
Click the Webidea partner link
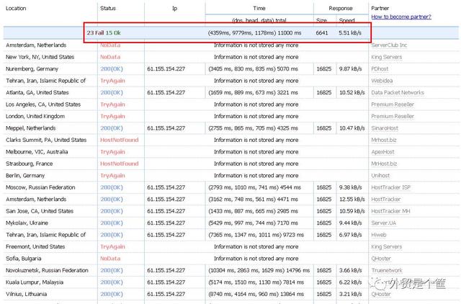point(382,81)
